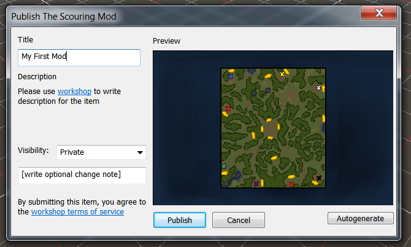Click the Visibility: label

pos(33,151)
